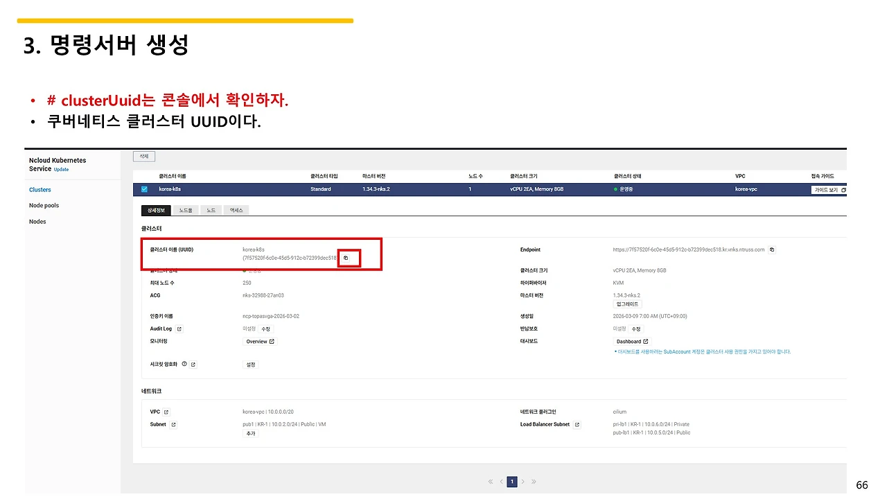The height and width of the screenshot is (499, 887).
Task: Click the 가이드 보기 button for korea-k8s
Action: (x=829, y=189)
